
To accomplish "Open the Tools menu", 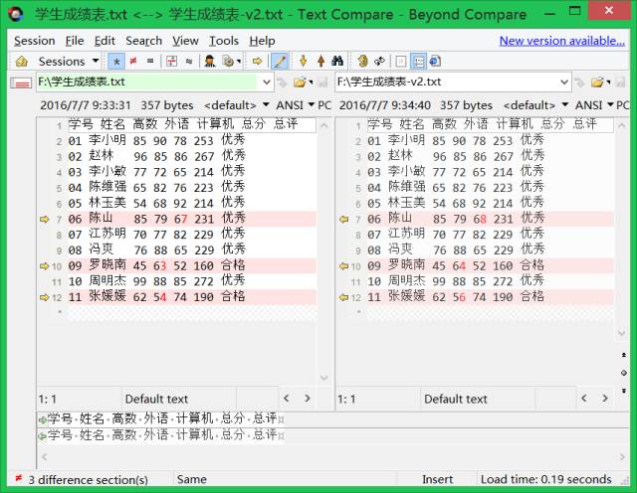I will tap(224, 41).
